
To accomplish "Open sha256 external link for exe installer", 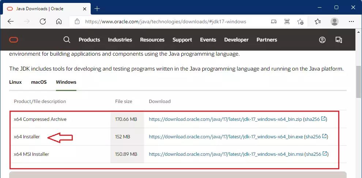I will coord(324,137).
